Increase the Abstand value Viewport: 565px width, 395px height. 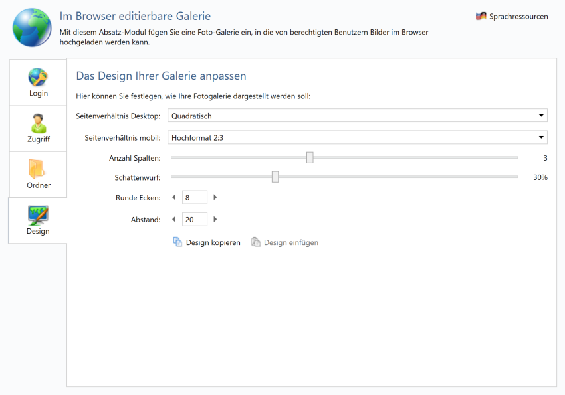point(215,220)
